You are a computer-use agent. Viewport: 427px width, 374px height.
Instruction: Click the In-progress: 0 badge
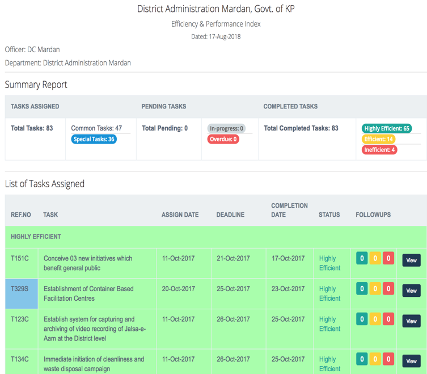click(x=226, y=129)
